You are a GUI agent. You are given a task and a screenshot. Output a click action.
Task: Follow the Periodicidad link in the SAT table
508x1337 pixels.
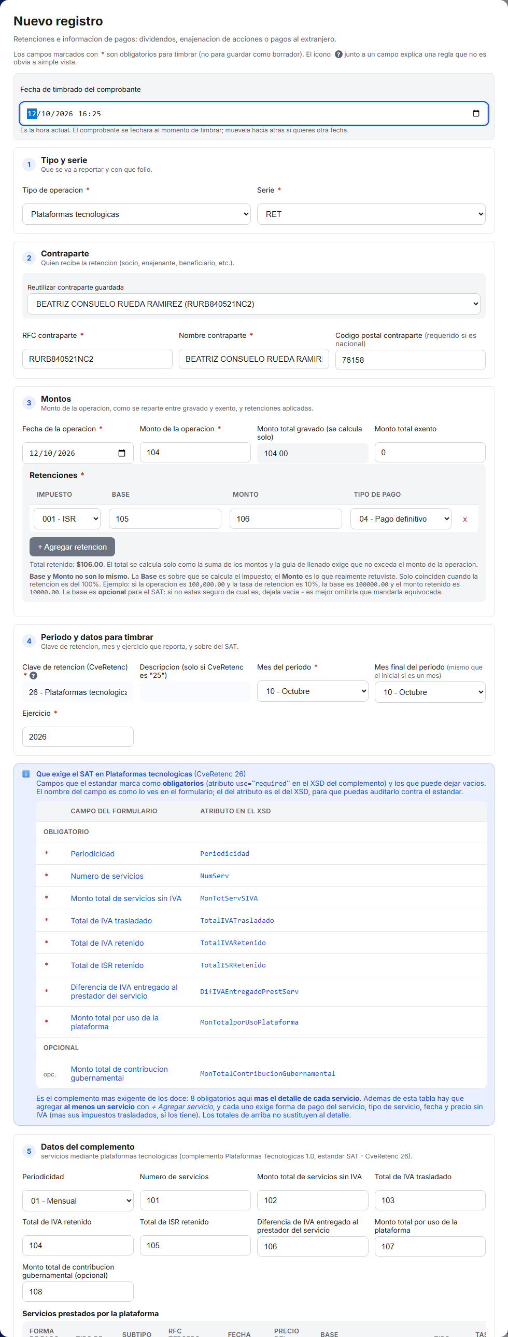[93, 854]
